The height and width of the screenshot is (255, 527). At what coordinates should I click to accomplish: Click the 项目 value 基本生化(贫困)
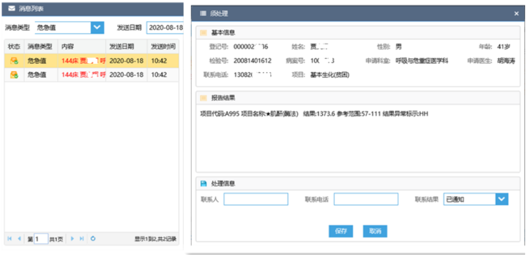click(330, 75)
